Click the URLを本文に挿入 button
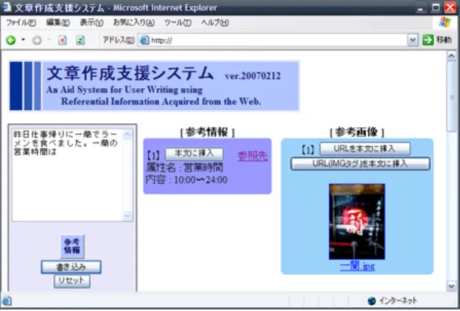 [x=365, y=149]
